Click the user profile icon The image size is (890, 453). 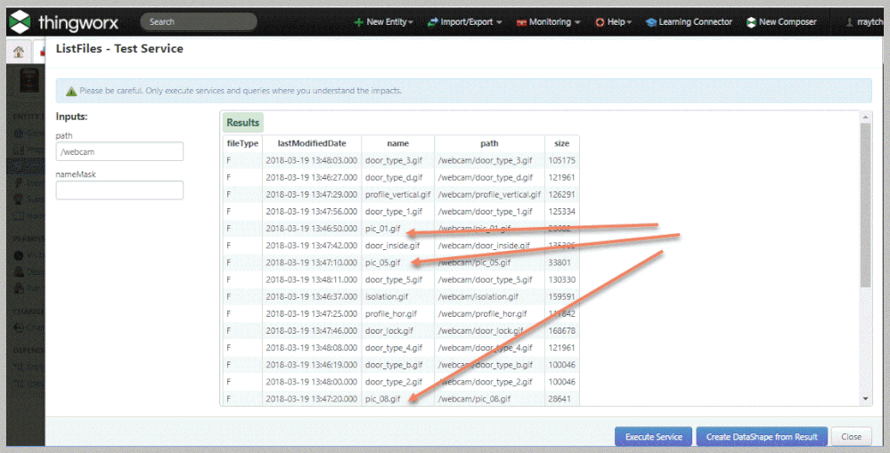(850, 22)
